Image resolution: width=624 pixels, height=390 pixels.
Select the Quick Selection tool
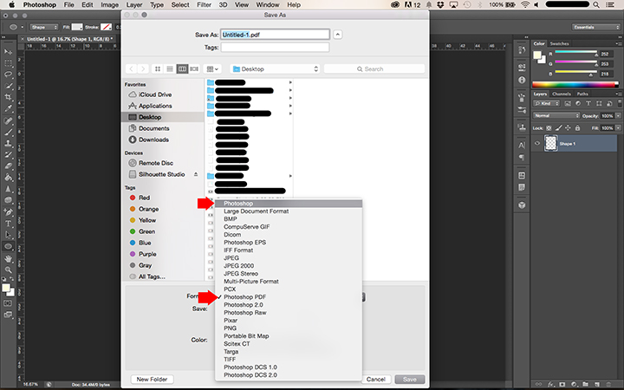[8, 86]
